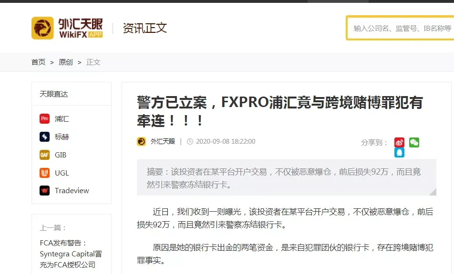454x274 pixels.
Task: Open 原创 breadcrumb link
Action: 65,62
